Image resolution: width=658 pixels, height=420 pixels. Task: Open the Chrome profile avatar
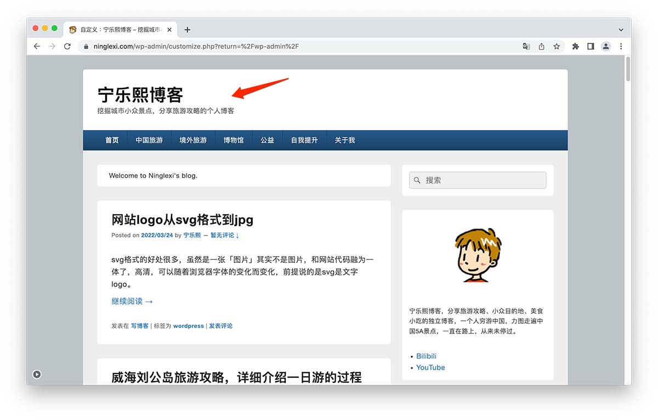click(606, 47)
